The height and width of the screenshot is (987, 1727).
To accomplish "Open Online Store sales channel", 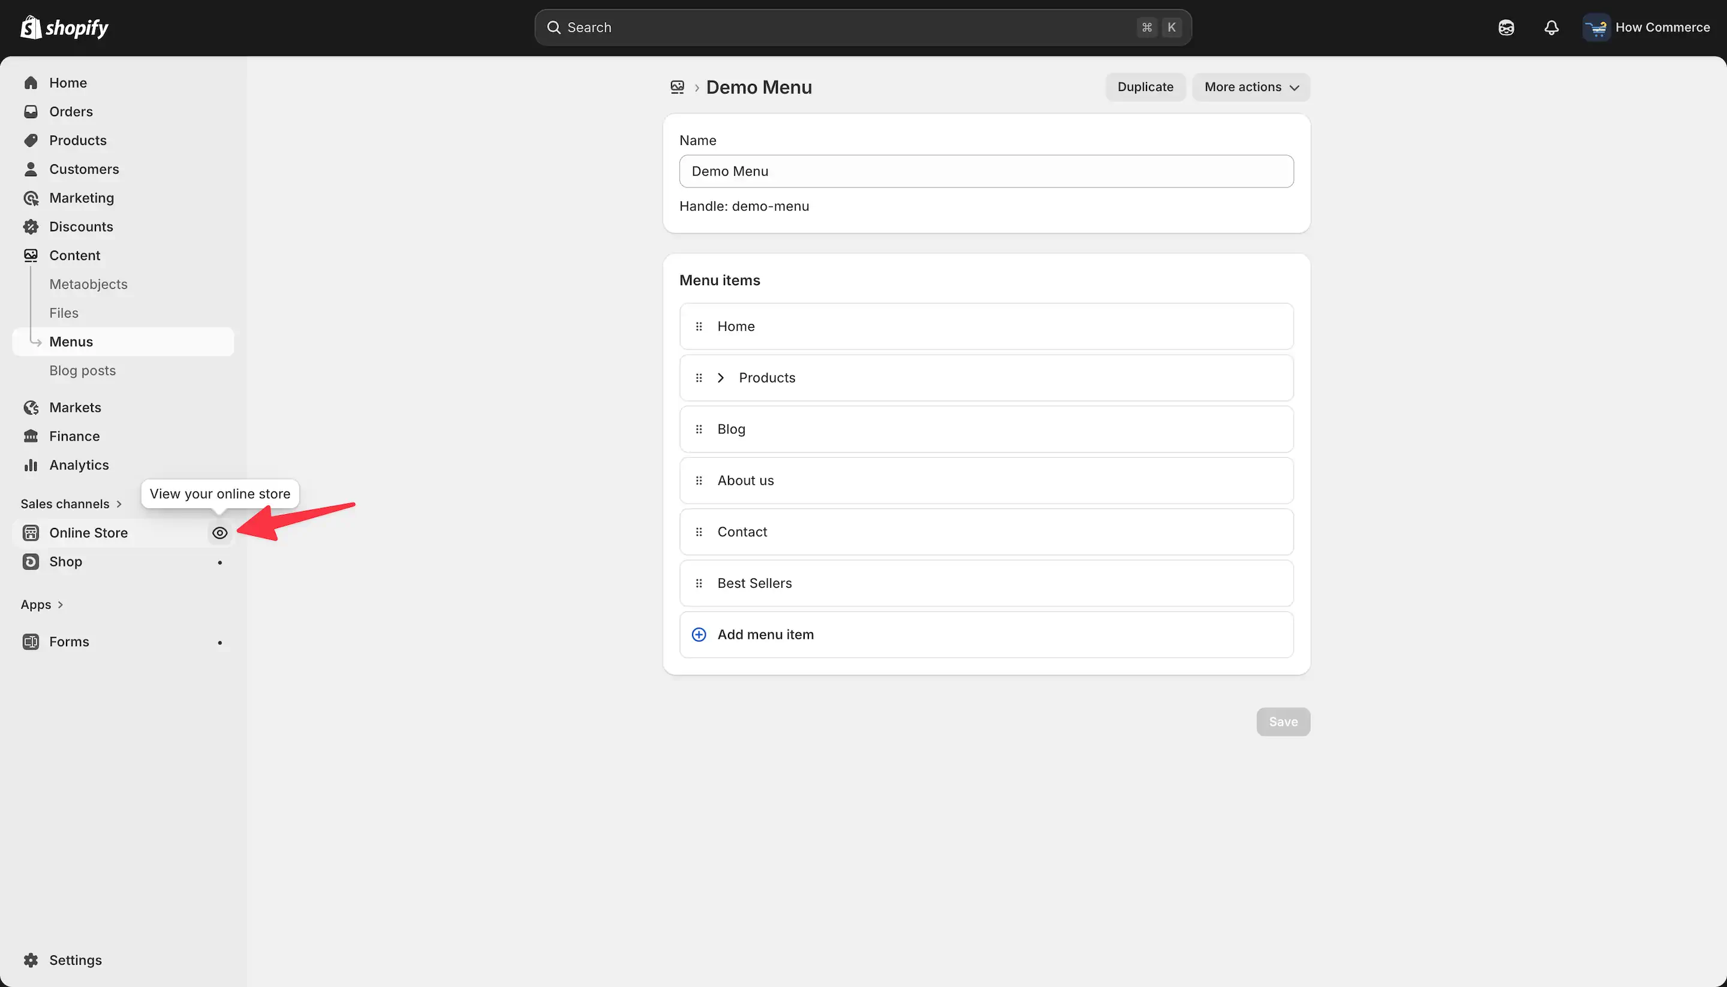I will click(x=88, y=533).
